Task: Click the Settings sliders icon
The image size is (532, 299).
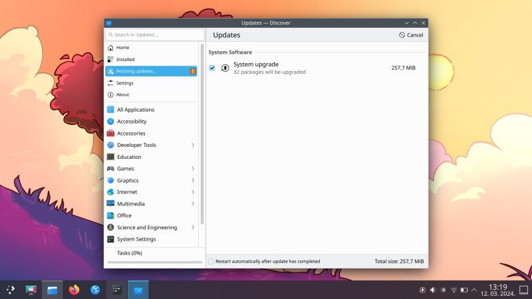Action: 110,83
